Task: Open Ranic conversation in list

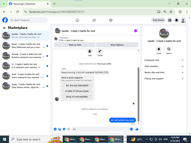Action: (x=25, y=46)
